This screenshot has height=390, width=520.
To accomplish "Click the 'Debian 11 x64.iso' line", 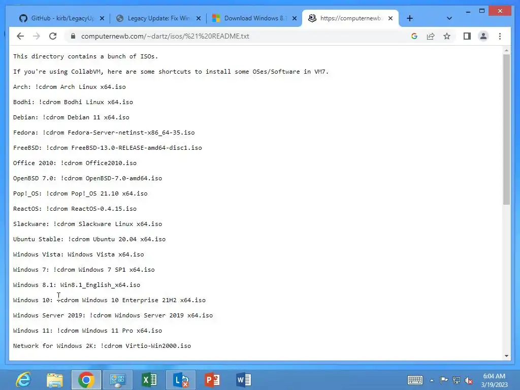I will click(71, 117).
